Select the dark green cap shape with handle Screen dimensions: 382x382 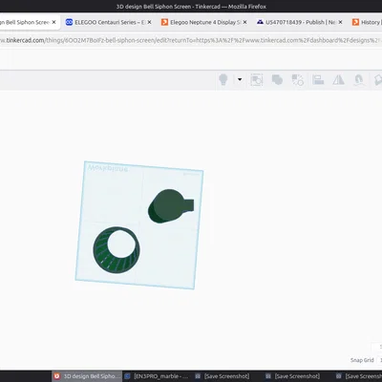[171, 206]
